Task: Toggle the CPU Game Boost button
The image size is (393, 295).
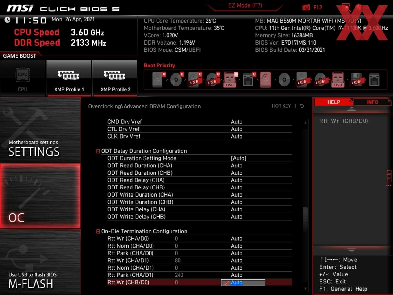Action: (23, 78)
